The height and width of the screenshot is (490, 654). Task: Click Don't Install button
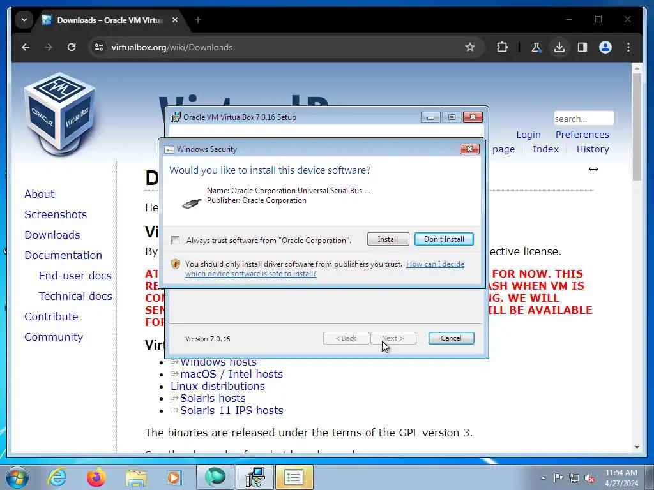[x=444, y=239]
